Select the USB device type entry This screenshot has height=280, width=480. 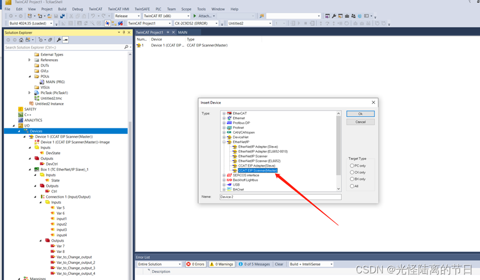pyautogui.click(x=236, y=185)
